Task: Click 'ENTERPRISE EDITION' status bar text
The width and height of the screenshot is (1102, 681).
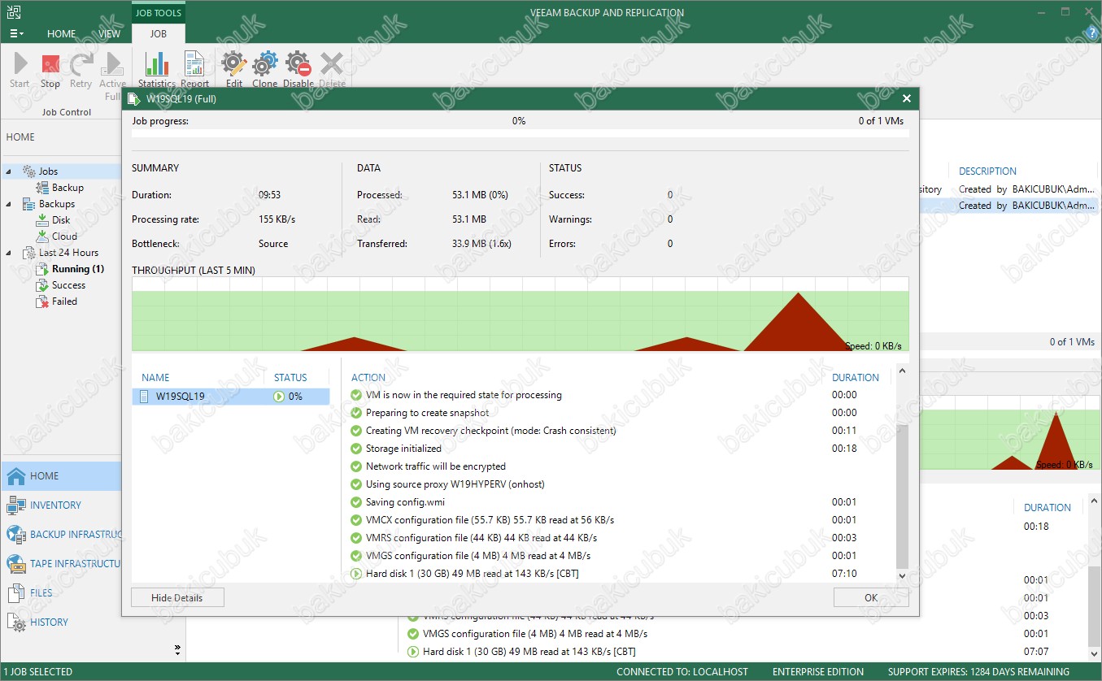Action: pyautogui.click(x=818, y=672)
